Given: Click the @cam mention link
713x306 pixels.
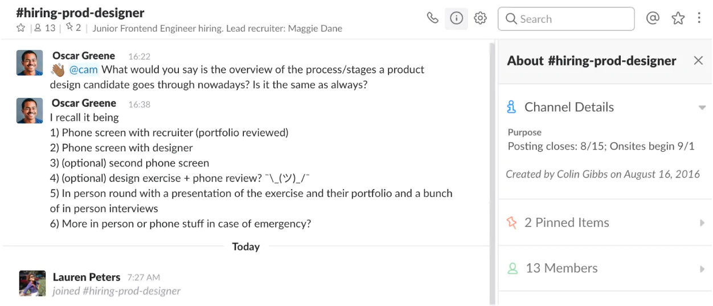Looking at the screenshot, I should (x=84, y=70).
